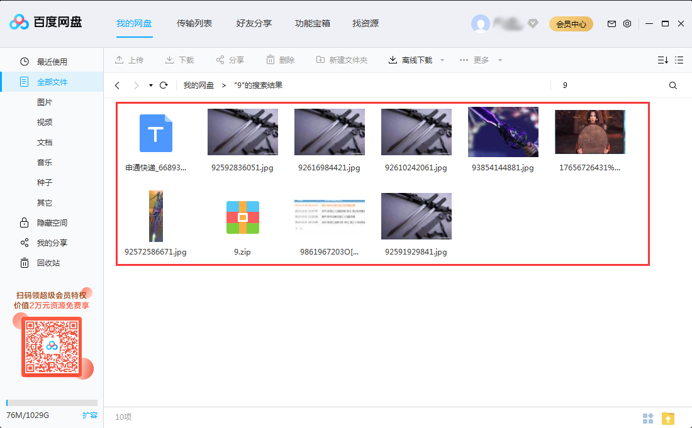Open the 离线下载 dropdown arrow

pos(442,60)
